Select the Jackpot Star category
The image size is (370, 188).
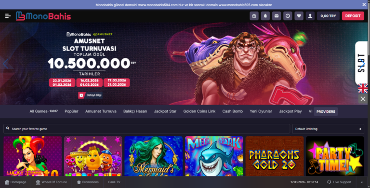[x=165, y=111]
